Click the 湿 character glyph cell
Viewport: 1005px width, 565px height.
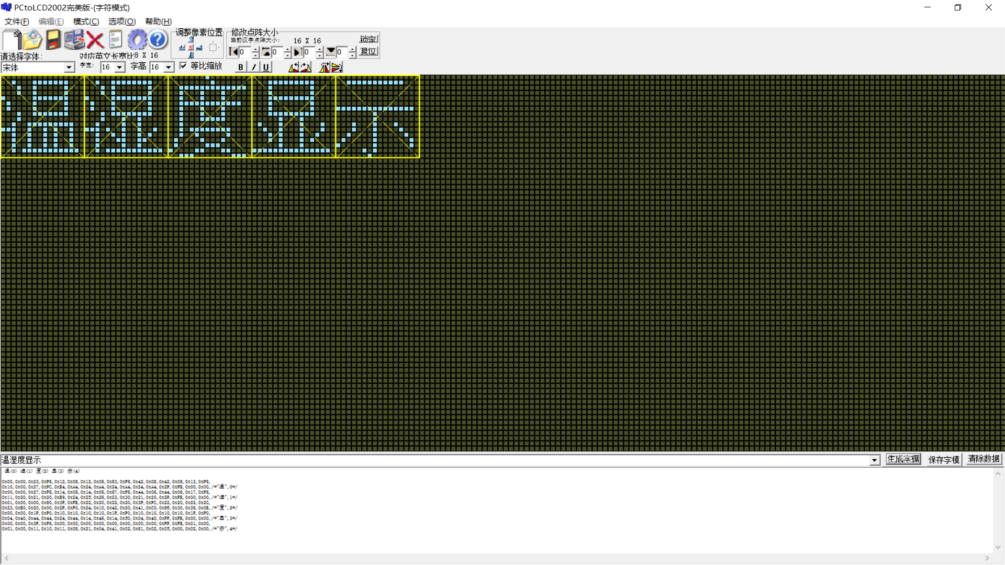click(x=126, y=116)
